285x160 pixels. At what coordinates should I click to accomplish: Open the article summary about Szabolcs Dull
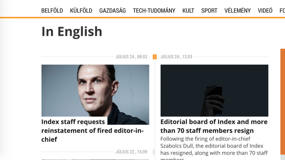pyautogui.click(x=214, y=148)
